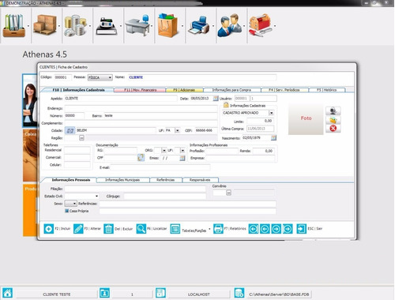Screen dimensions: 395x300
Task: Click the printer icon in top toolbar
Action: [x=198, y=25]
